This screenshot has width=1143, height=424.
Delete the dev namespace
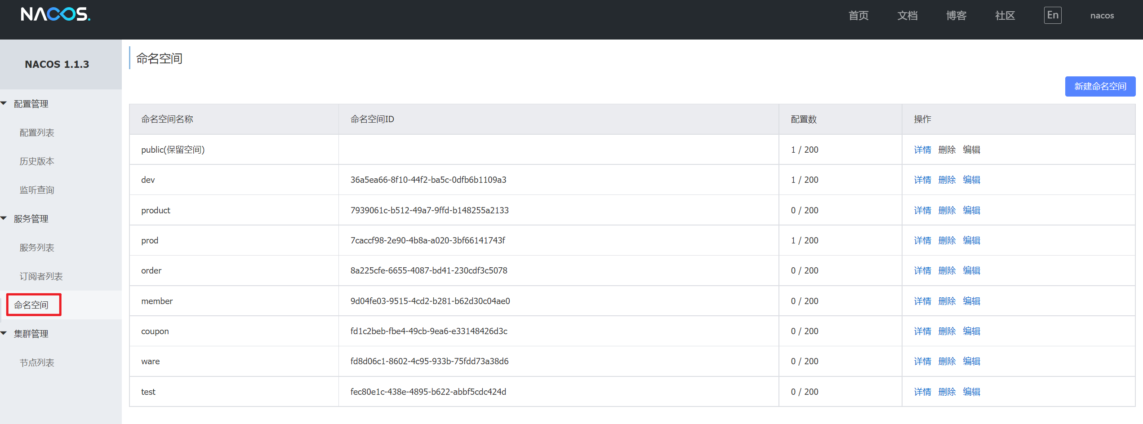click(947, 180)
